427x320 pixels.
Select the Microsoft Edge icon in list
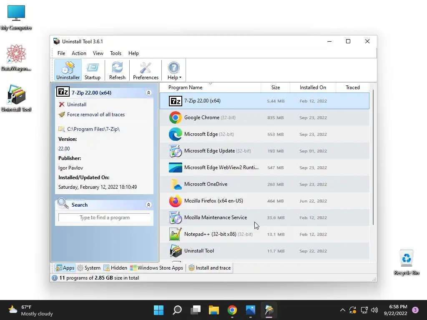point(176,134)
